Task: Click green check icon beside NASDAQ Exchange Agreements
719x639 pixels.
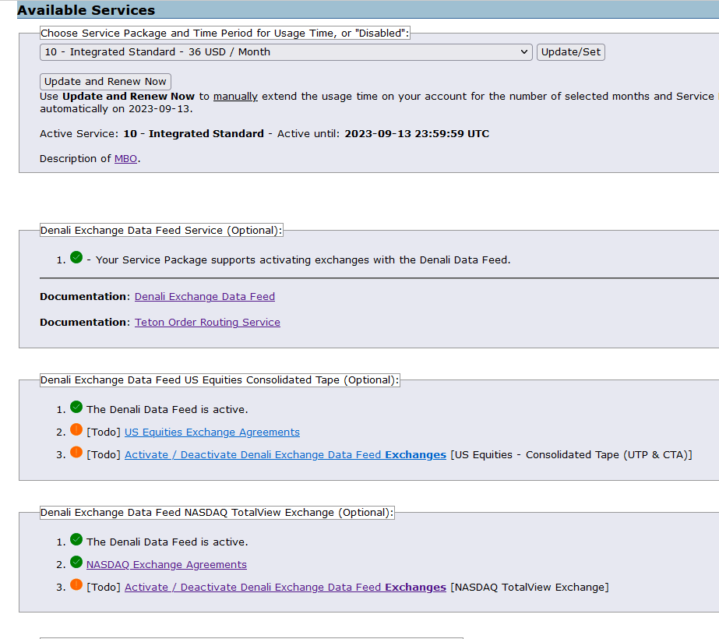Action: coord(76,562)
